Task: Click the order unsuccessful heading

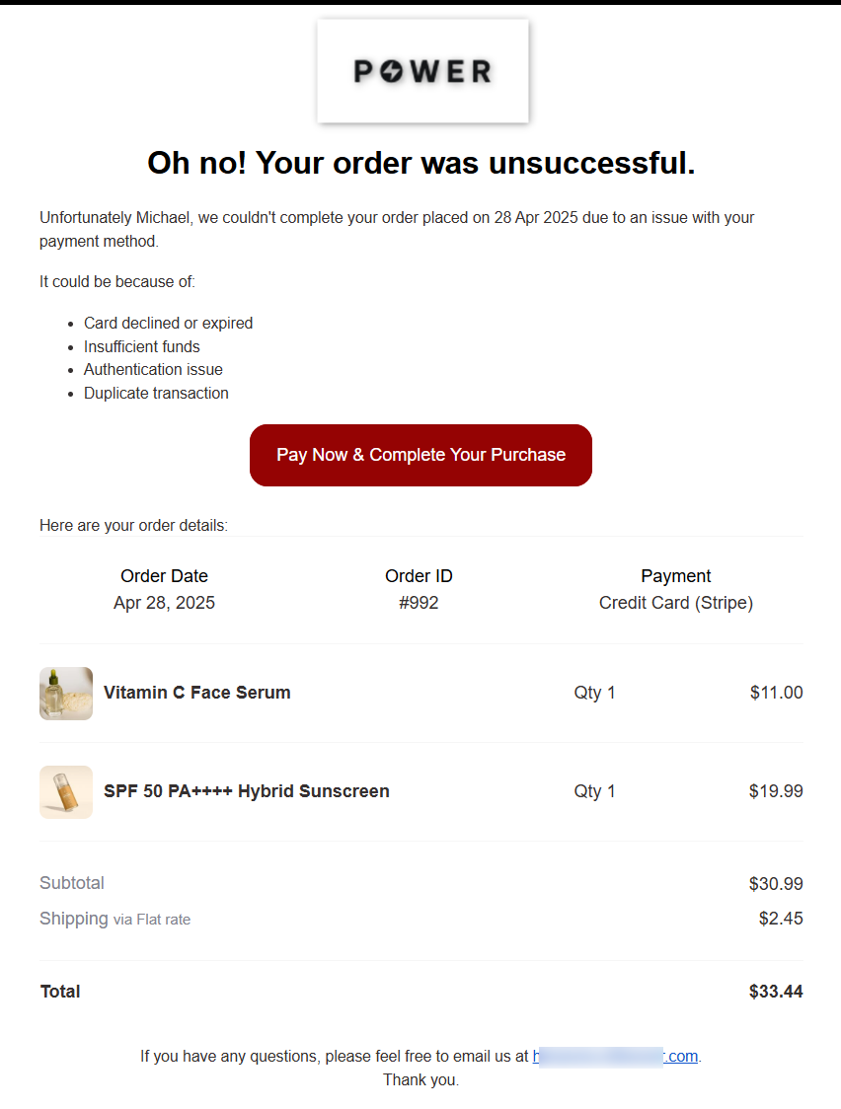Action: coord(421,164)
